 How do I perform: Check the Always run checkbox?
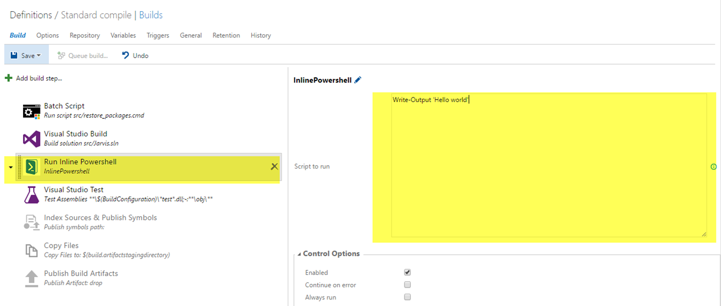point(407,297)
